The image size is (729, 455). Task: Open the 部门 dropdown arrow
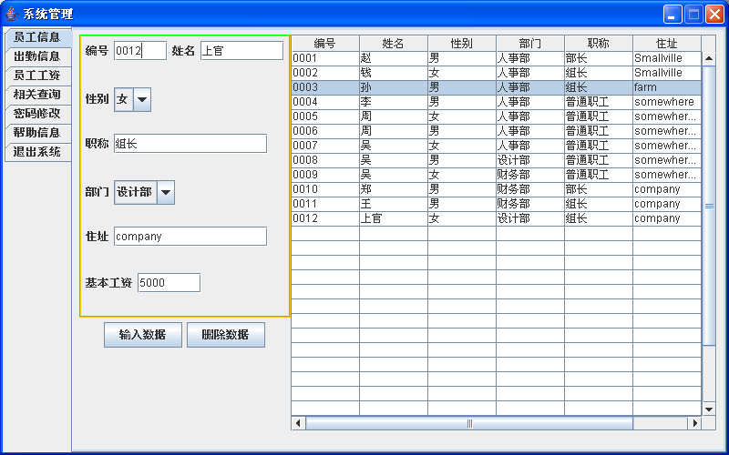[x=166, y=192]
